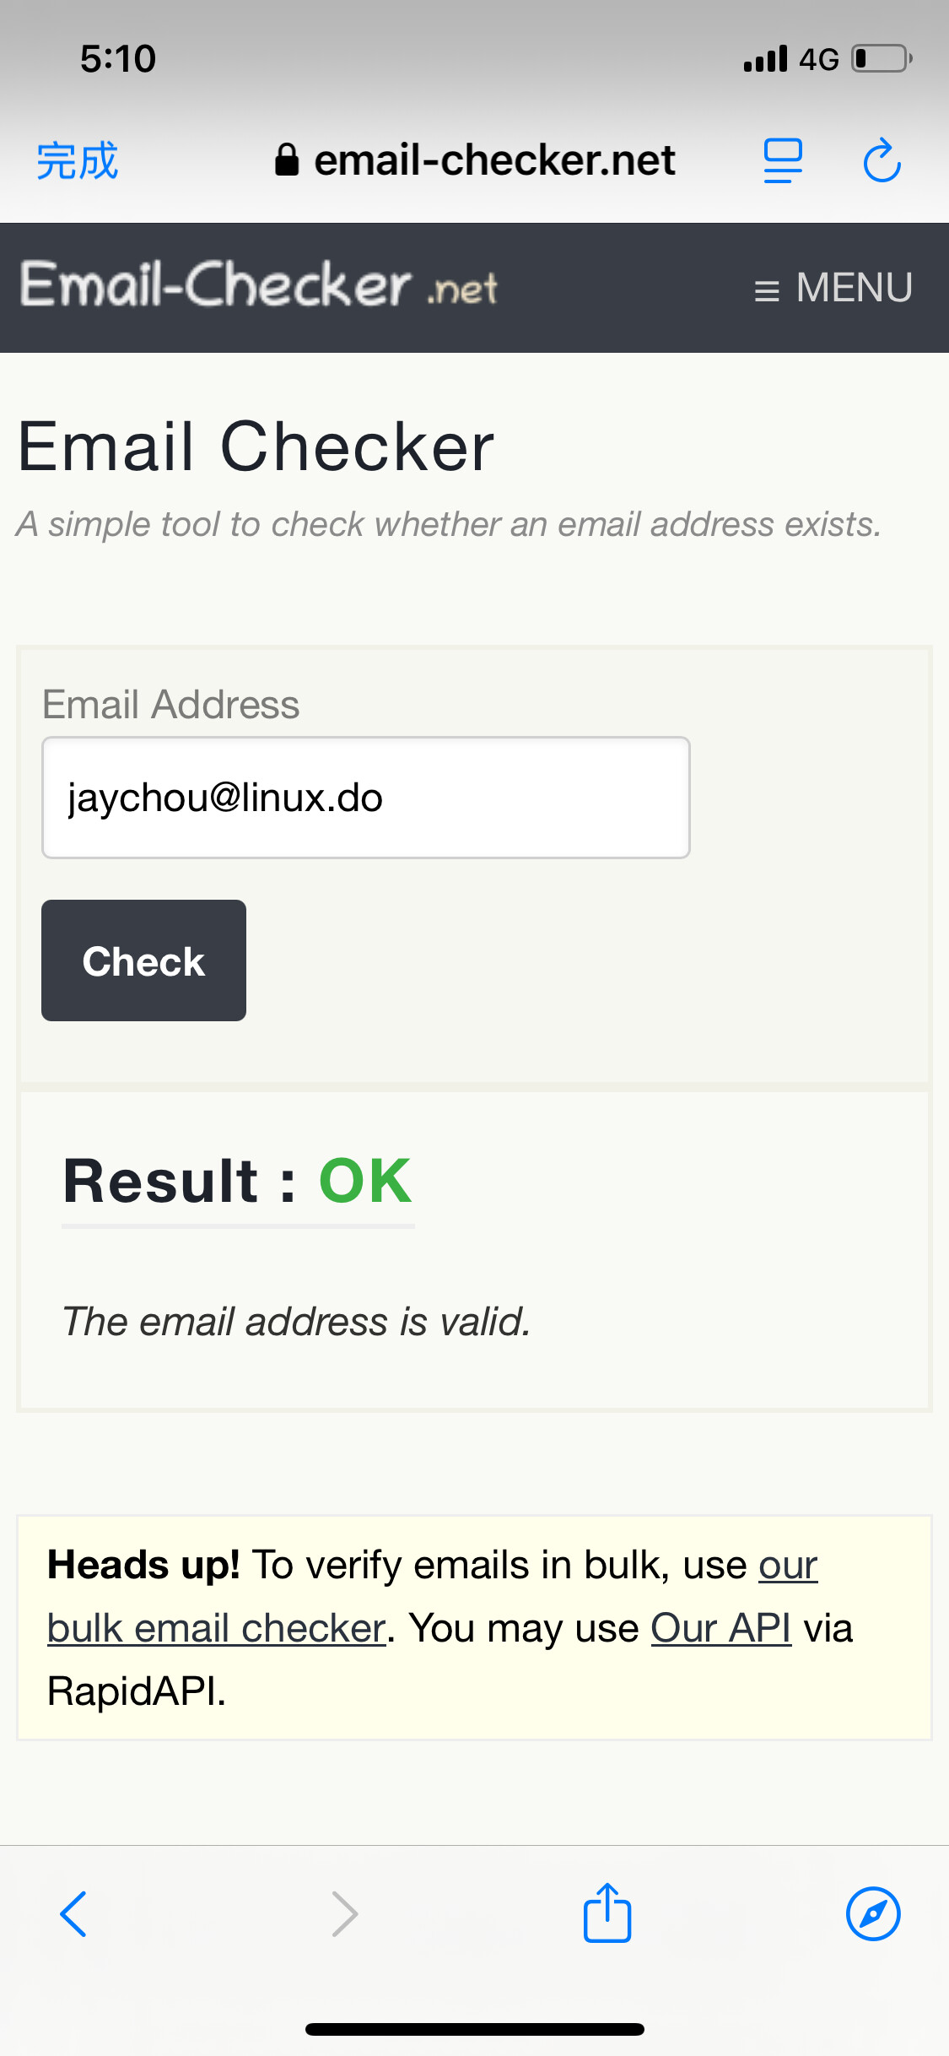
Task: Open the reader view icon
Action: tap(783, 160)
